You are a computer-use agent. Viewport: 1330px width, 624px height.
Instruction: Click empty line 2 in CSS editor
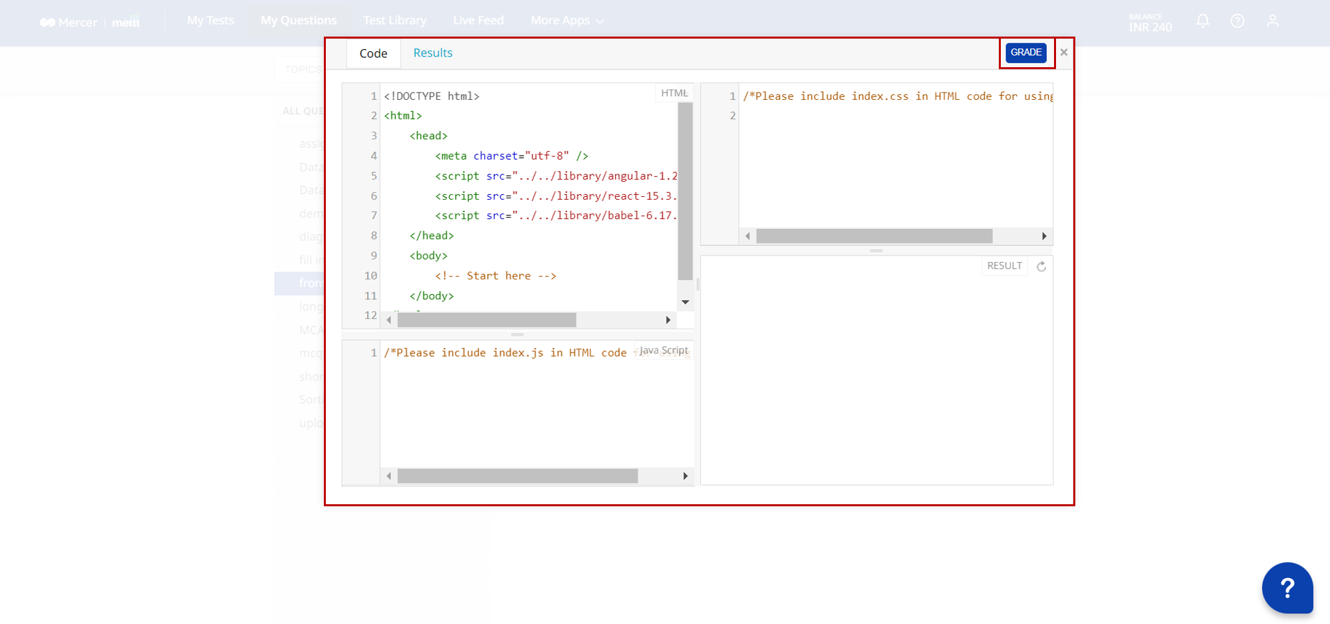[x=894, y=116]
